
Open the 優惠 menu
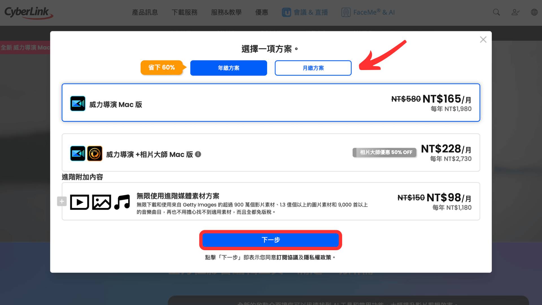click(262, 12)
